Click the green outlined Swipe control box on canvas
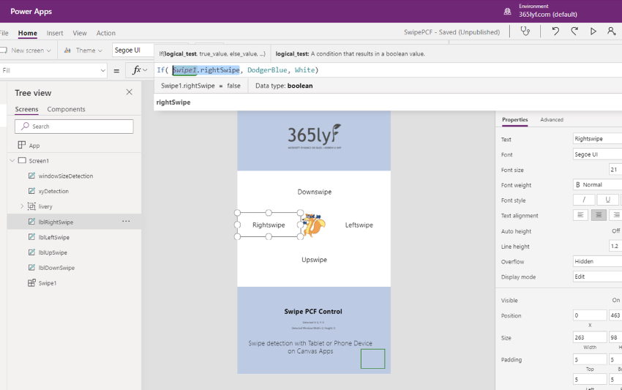This screenshot has width=622, height=390. click(372, 359)
